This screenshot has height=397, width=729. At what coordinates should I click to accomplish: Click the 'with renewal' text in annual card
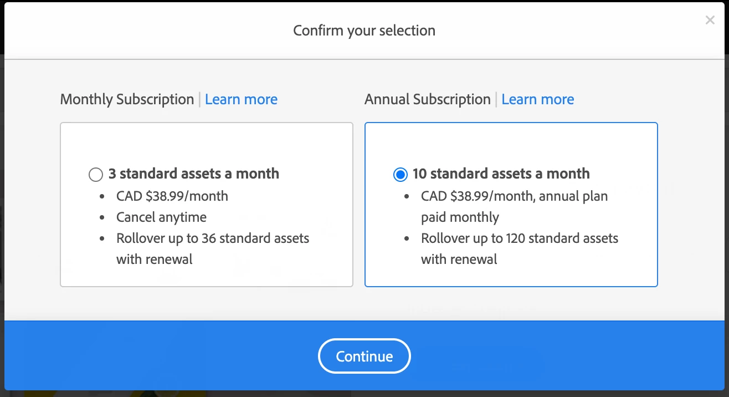(459, 259)
